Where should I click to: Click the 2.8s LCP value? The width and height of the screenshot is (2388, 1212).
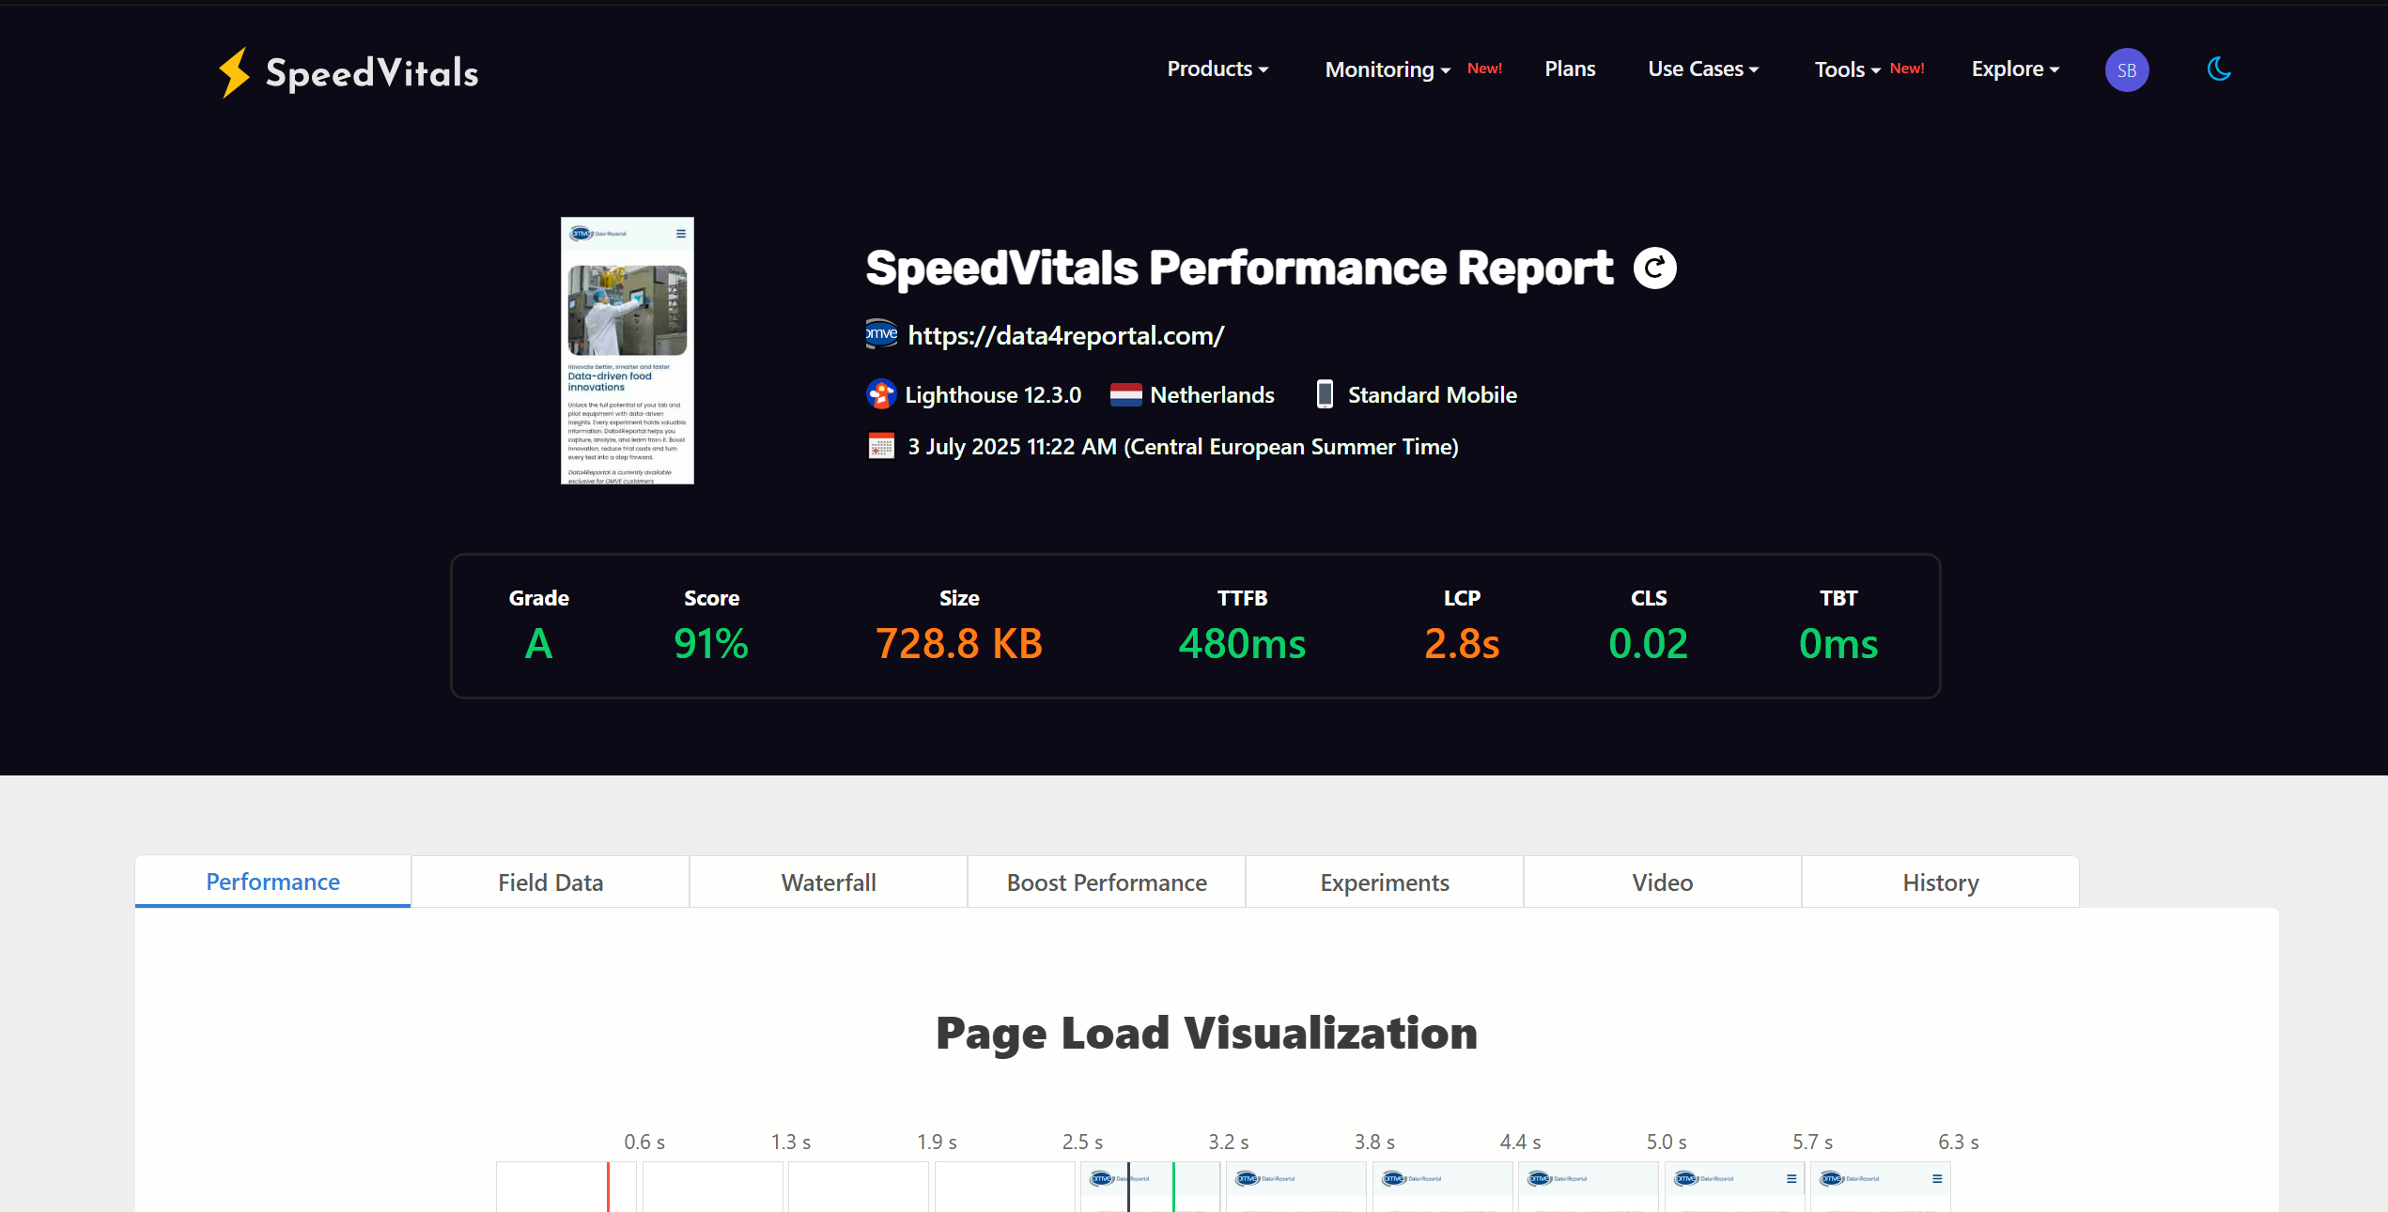(x=1462, y=644)
